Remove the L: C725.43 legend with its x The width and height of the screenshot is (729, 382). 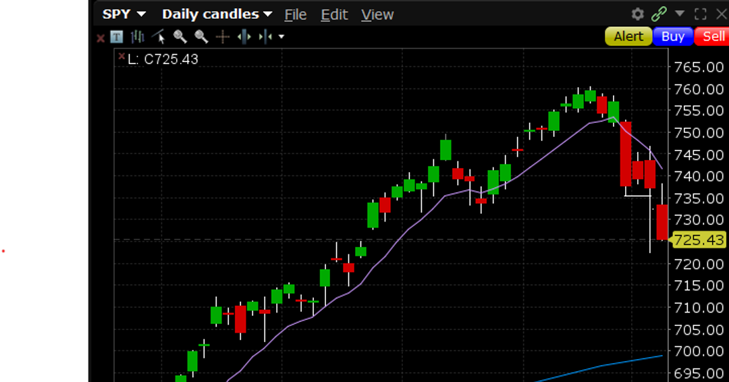122,56
